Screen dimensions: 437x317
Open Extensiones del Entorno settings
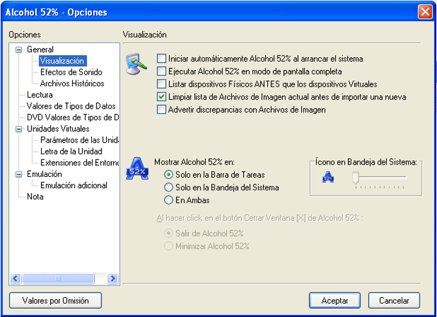click(x=80, y=163)
